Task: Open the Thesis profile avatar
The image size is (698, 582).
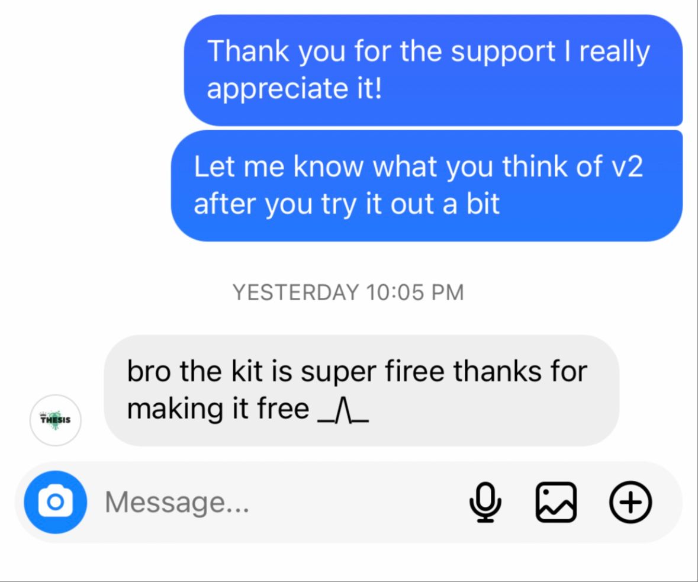Action: tap(55, 420)
